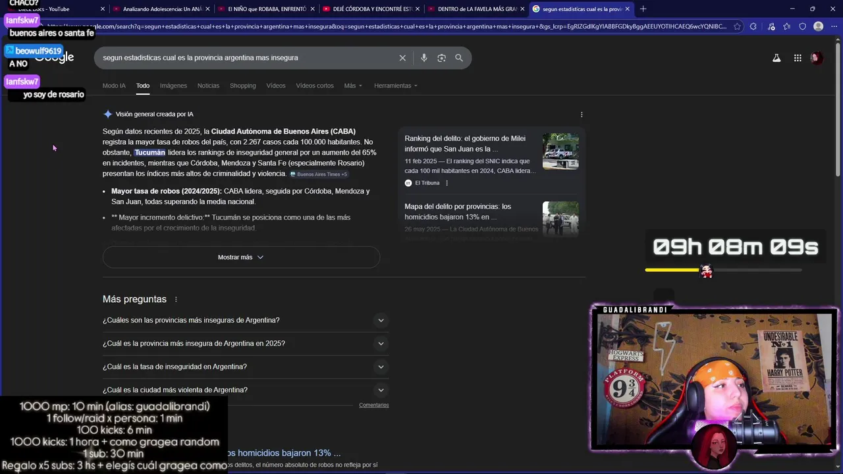Open the Google apps grid
The width and height of the screenshot is (843, 474).
point(798,58)
